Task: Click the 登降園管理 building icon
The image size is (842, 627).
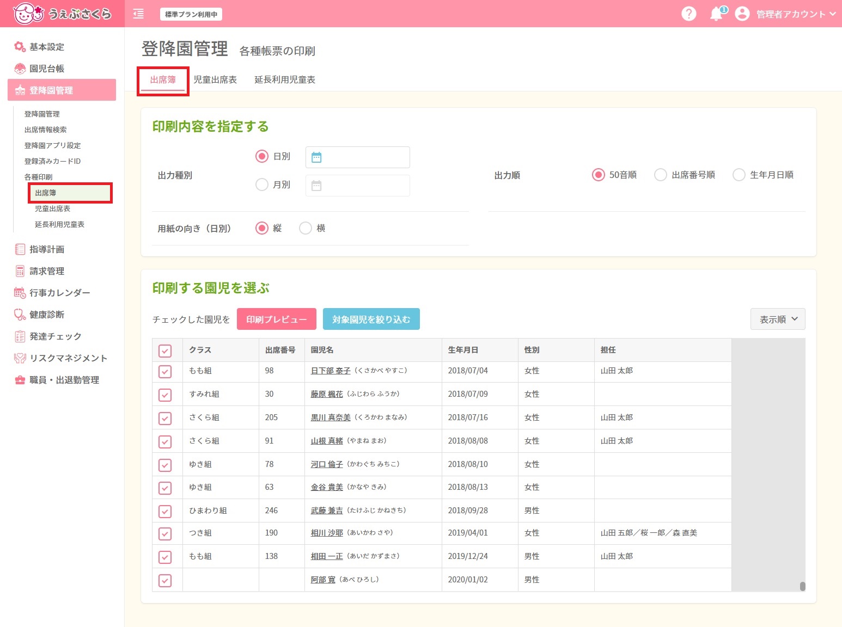Action: point(20,90)
